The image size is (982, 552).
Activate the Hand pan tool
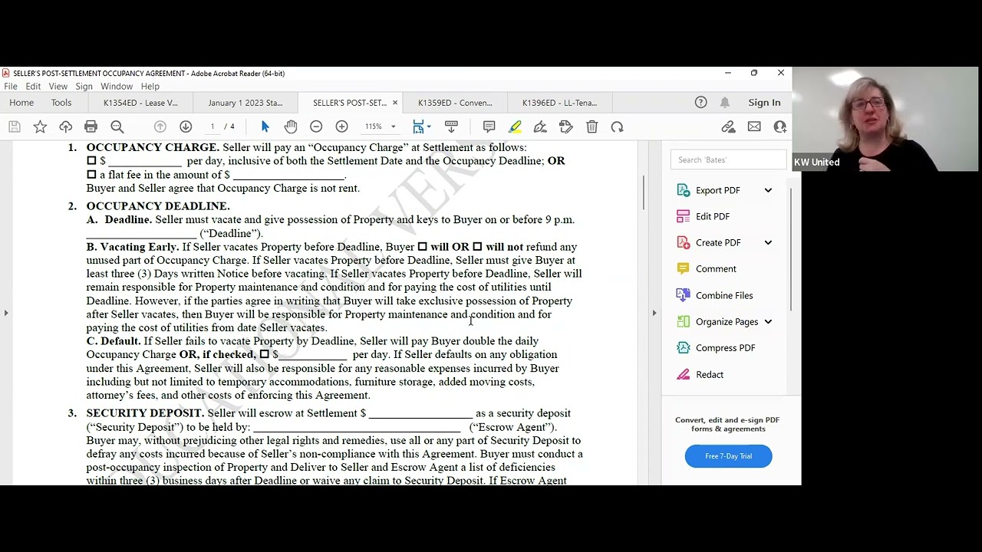[x=291, y=127]
